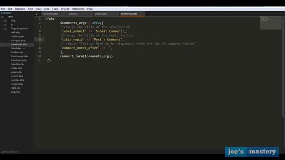Open flexslider.css in the sidebar
Viewport: 285px width, 160px height.
tap(18, 48)
